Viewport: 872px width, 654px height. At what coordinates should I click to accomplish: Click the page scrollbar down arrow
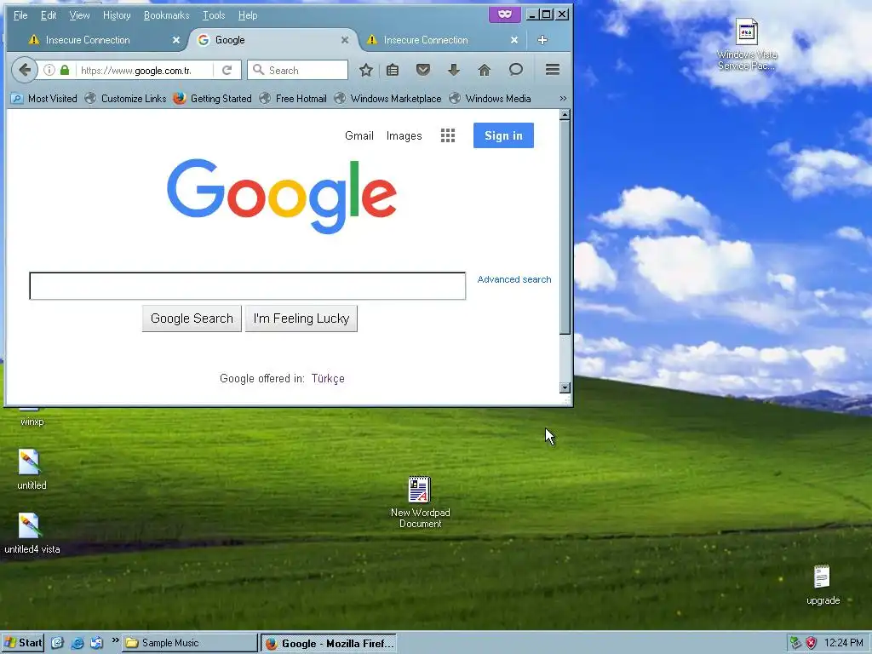pos(565,387)
